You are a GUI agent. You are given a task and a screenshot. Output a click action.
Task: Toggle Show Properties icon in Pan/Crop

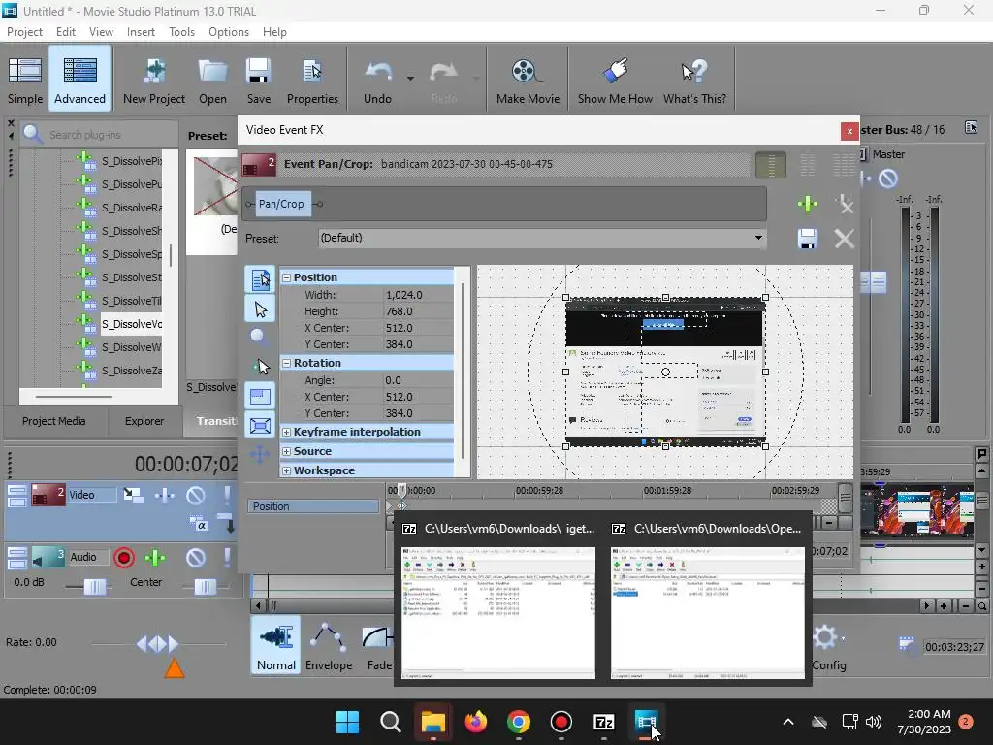pyautogui.click(x=260, y=279)
